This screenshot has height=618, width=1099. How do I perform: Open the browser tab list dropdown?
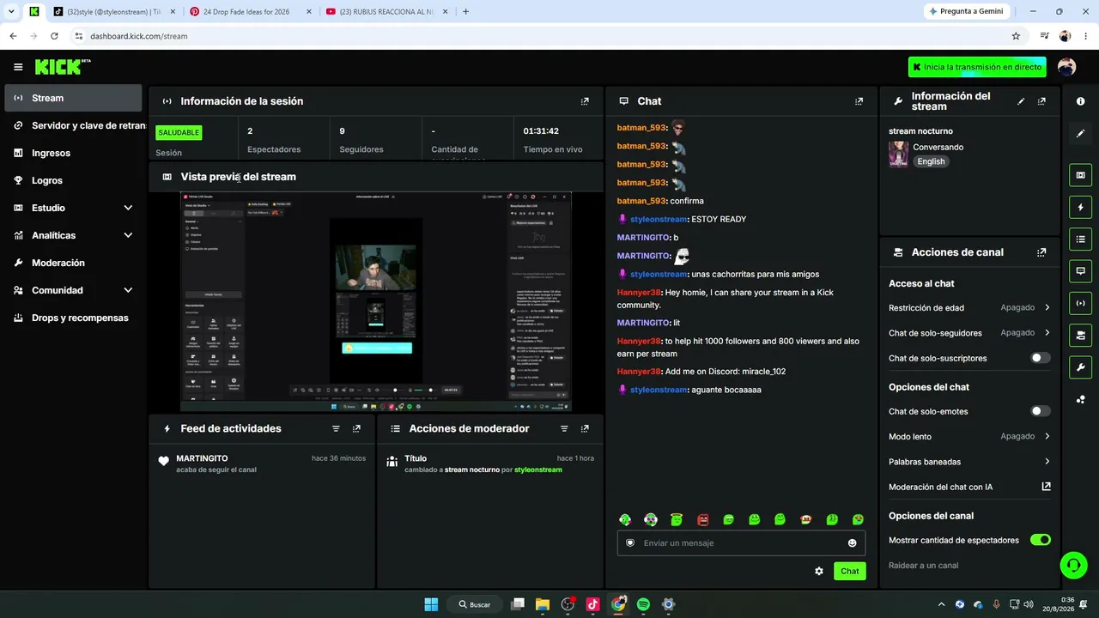point(11,12)
